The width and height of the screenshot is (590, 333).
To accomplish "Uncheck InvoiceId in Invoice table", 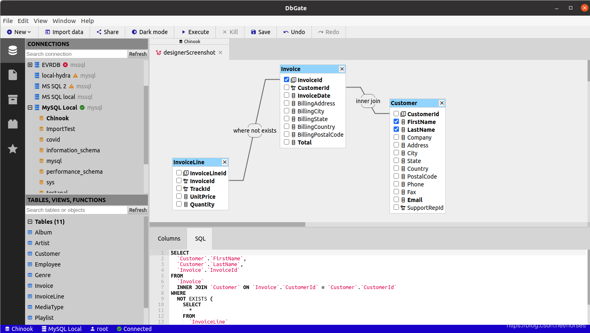I will 287,80.
